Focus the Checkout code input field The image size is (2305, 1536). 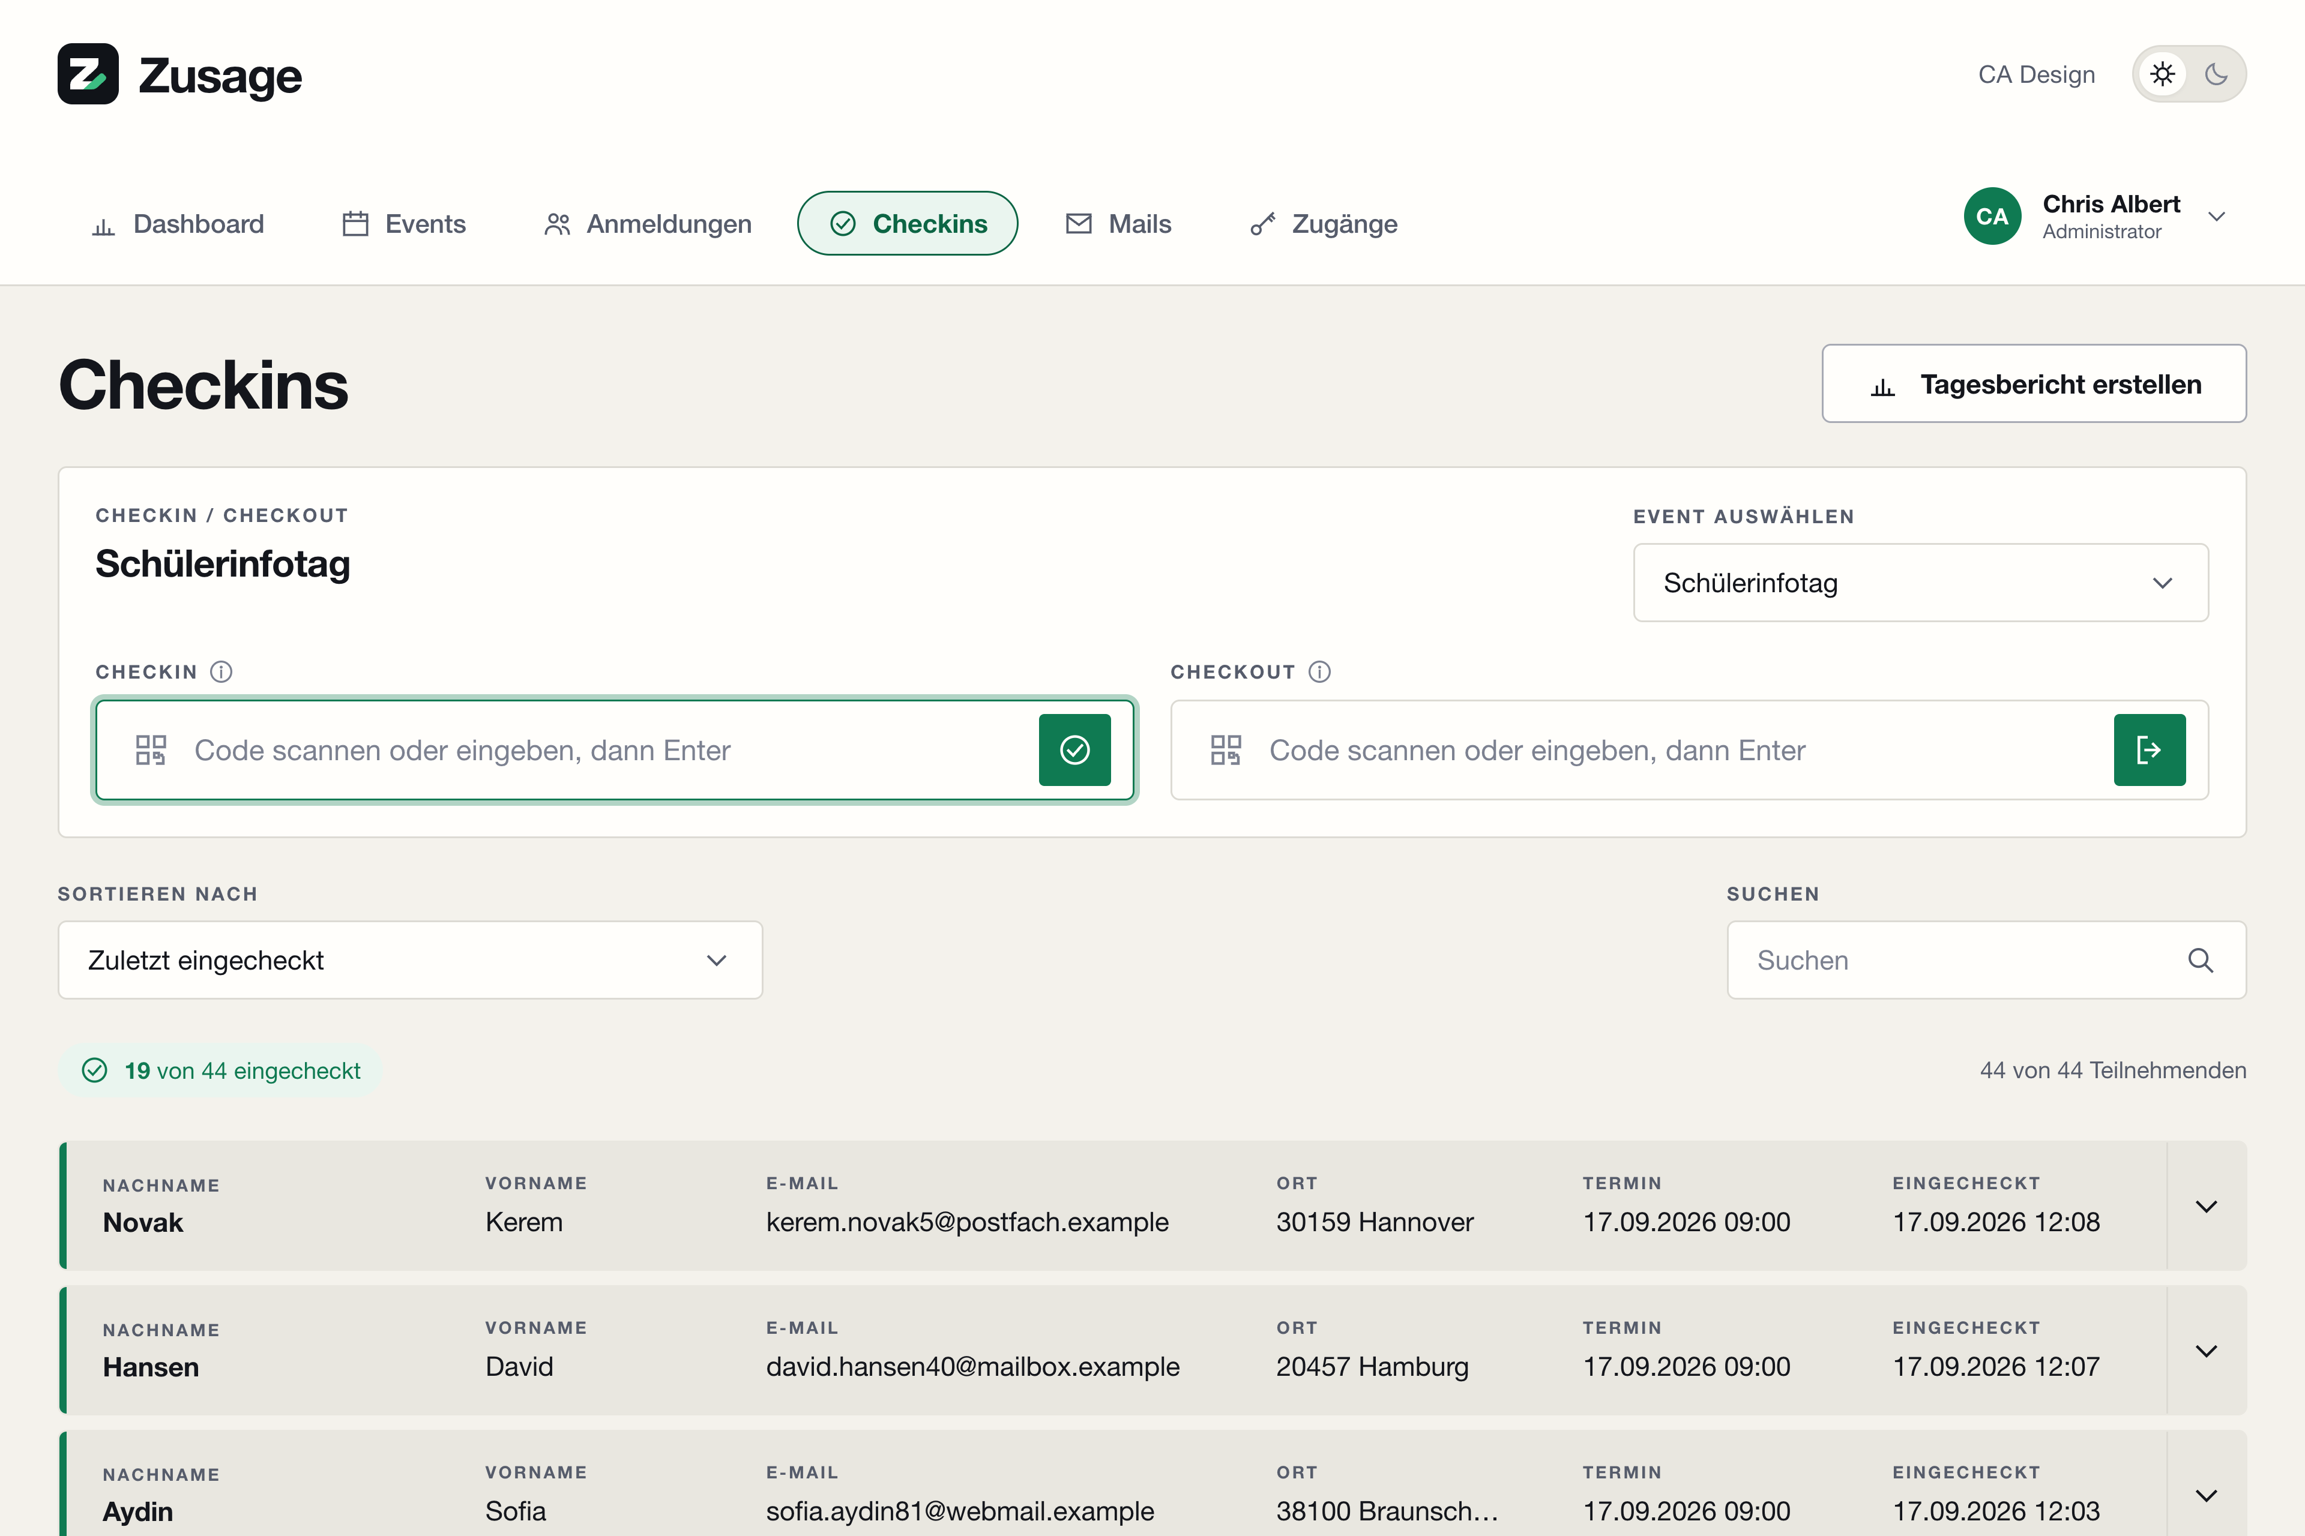click(1690, 751)
